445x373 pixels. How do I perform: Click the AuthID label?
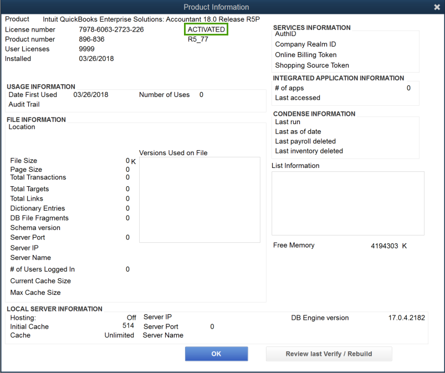[x=285, y=34]
